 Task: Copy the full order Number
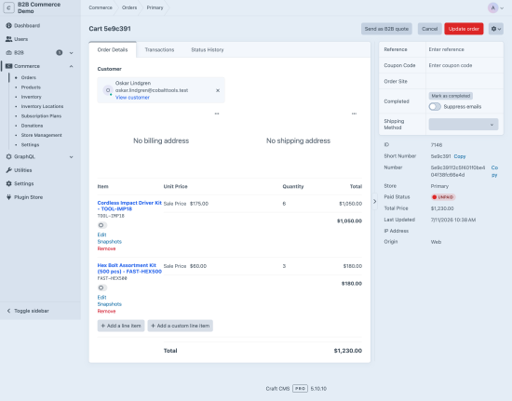coord(494,171)
